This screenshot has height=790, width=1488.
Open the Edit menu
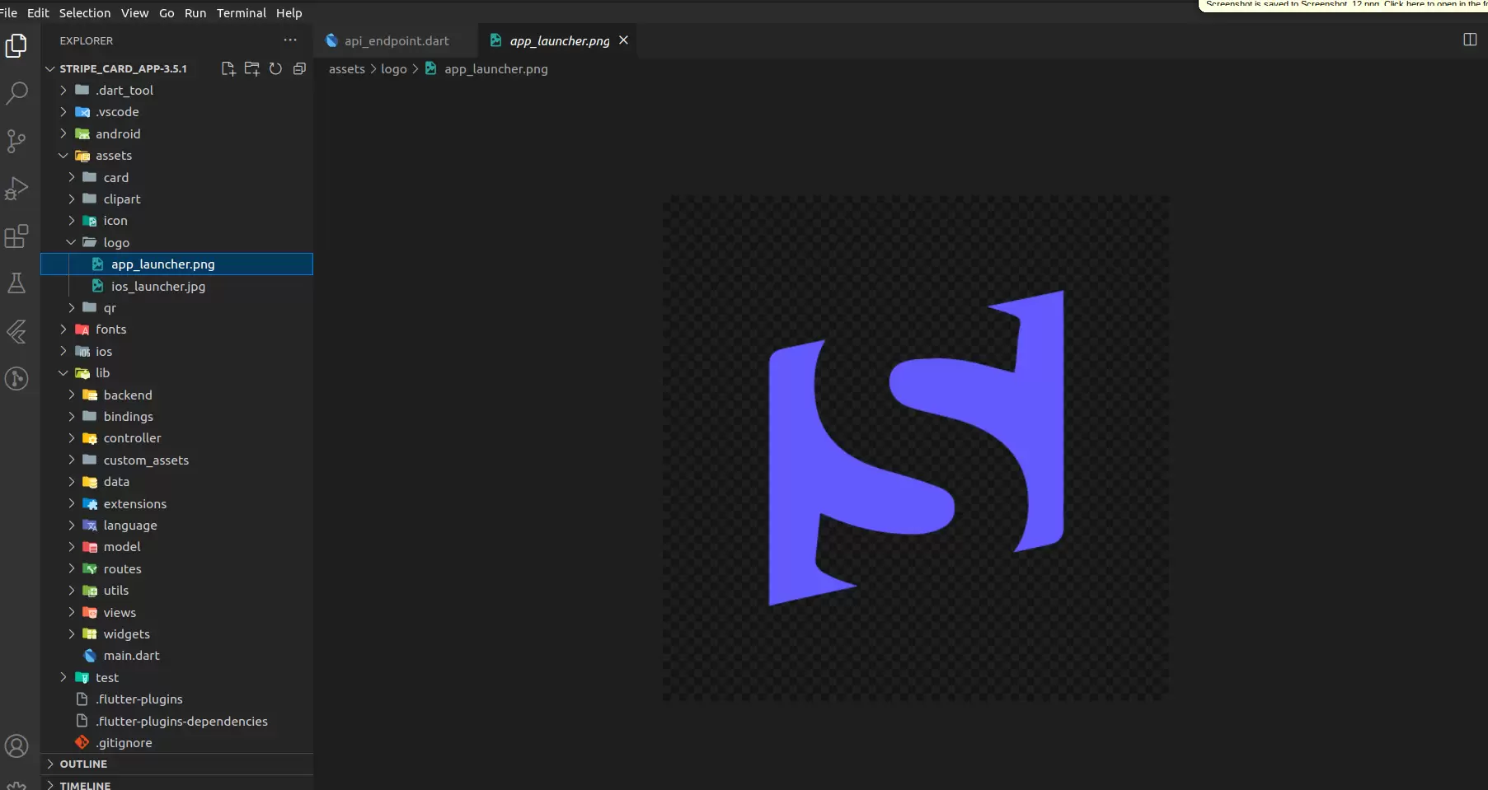pos(38,12)
